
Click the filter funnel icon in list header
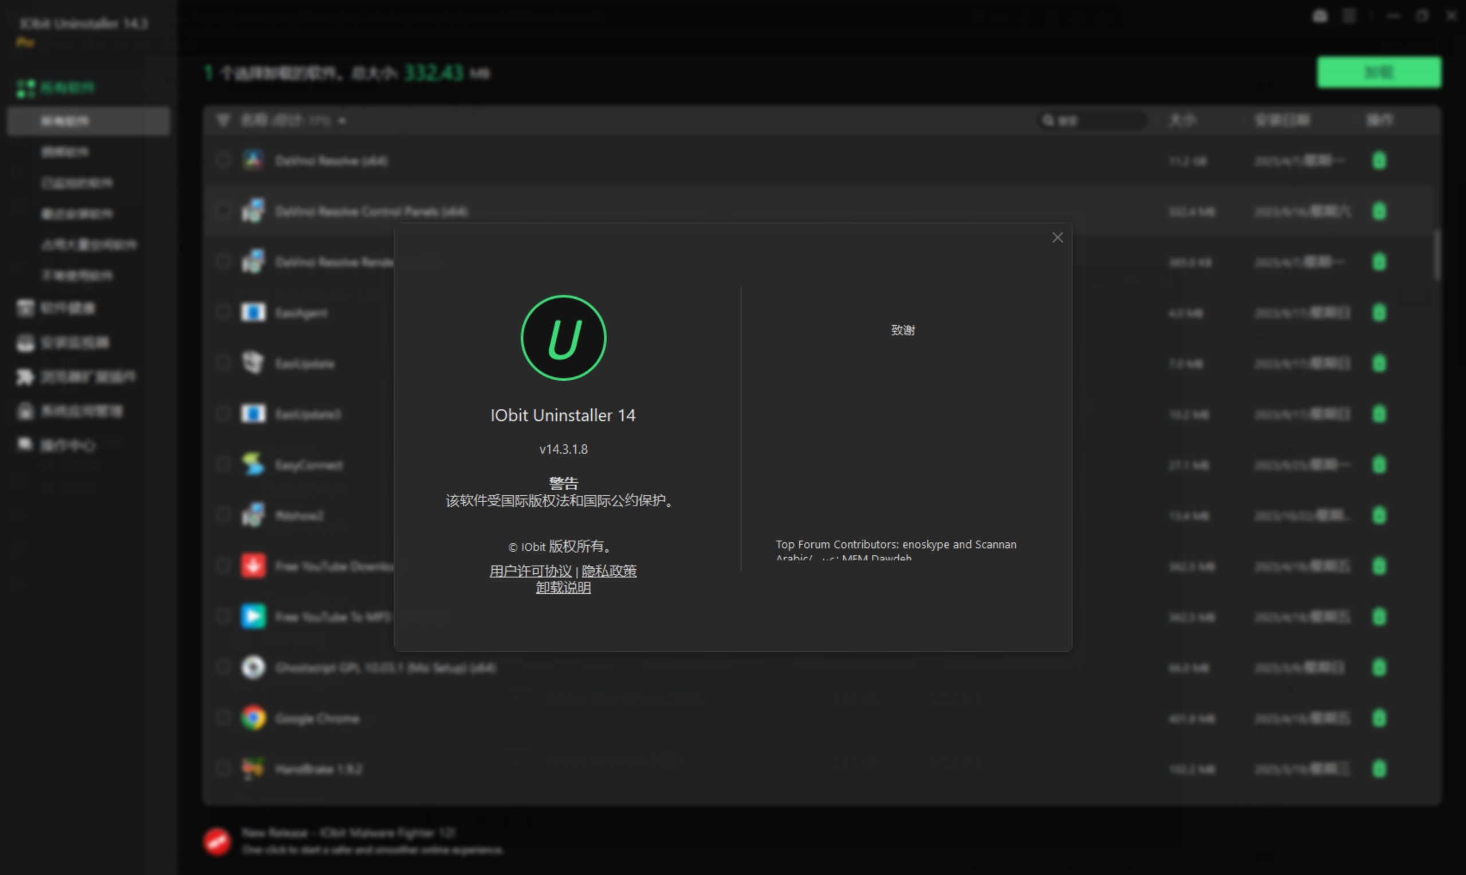coord(223,120)
